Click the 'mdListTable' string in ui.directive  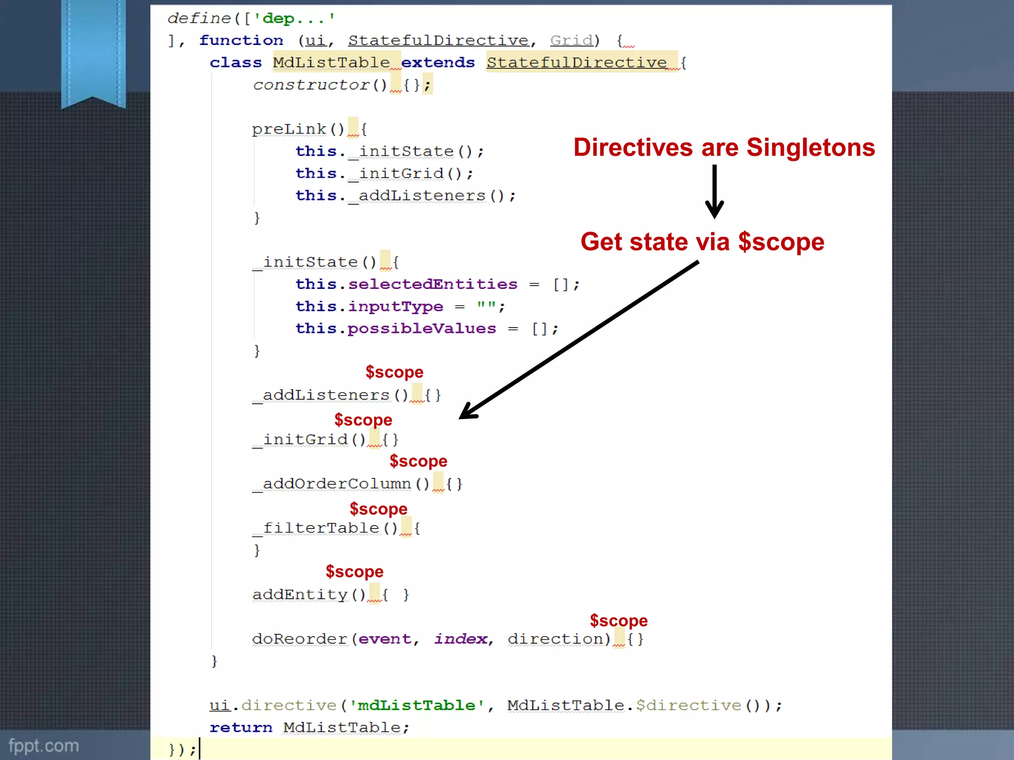click(x=416, y=706)
